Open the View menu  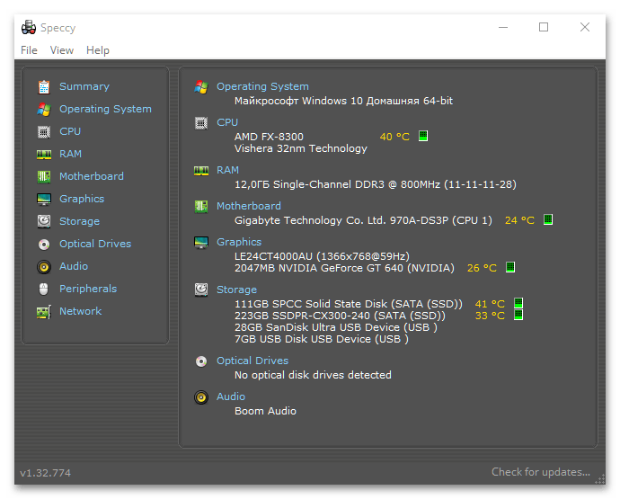click(x=62, y=50)
